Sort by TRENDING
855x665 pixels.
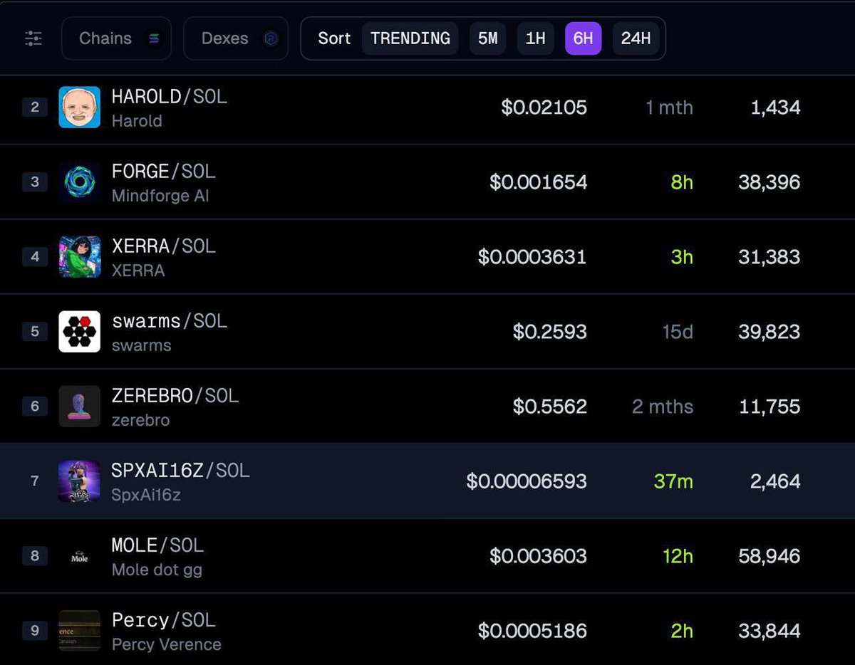coord(410,38)
